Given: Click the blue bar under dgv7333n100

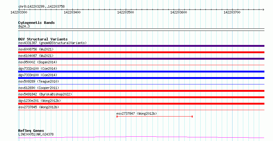Looking at the screenshot, I should point(141,78).
